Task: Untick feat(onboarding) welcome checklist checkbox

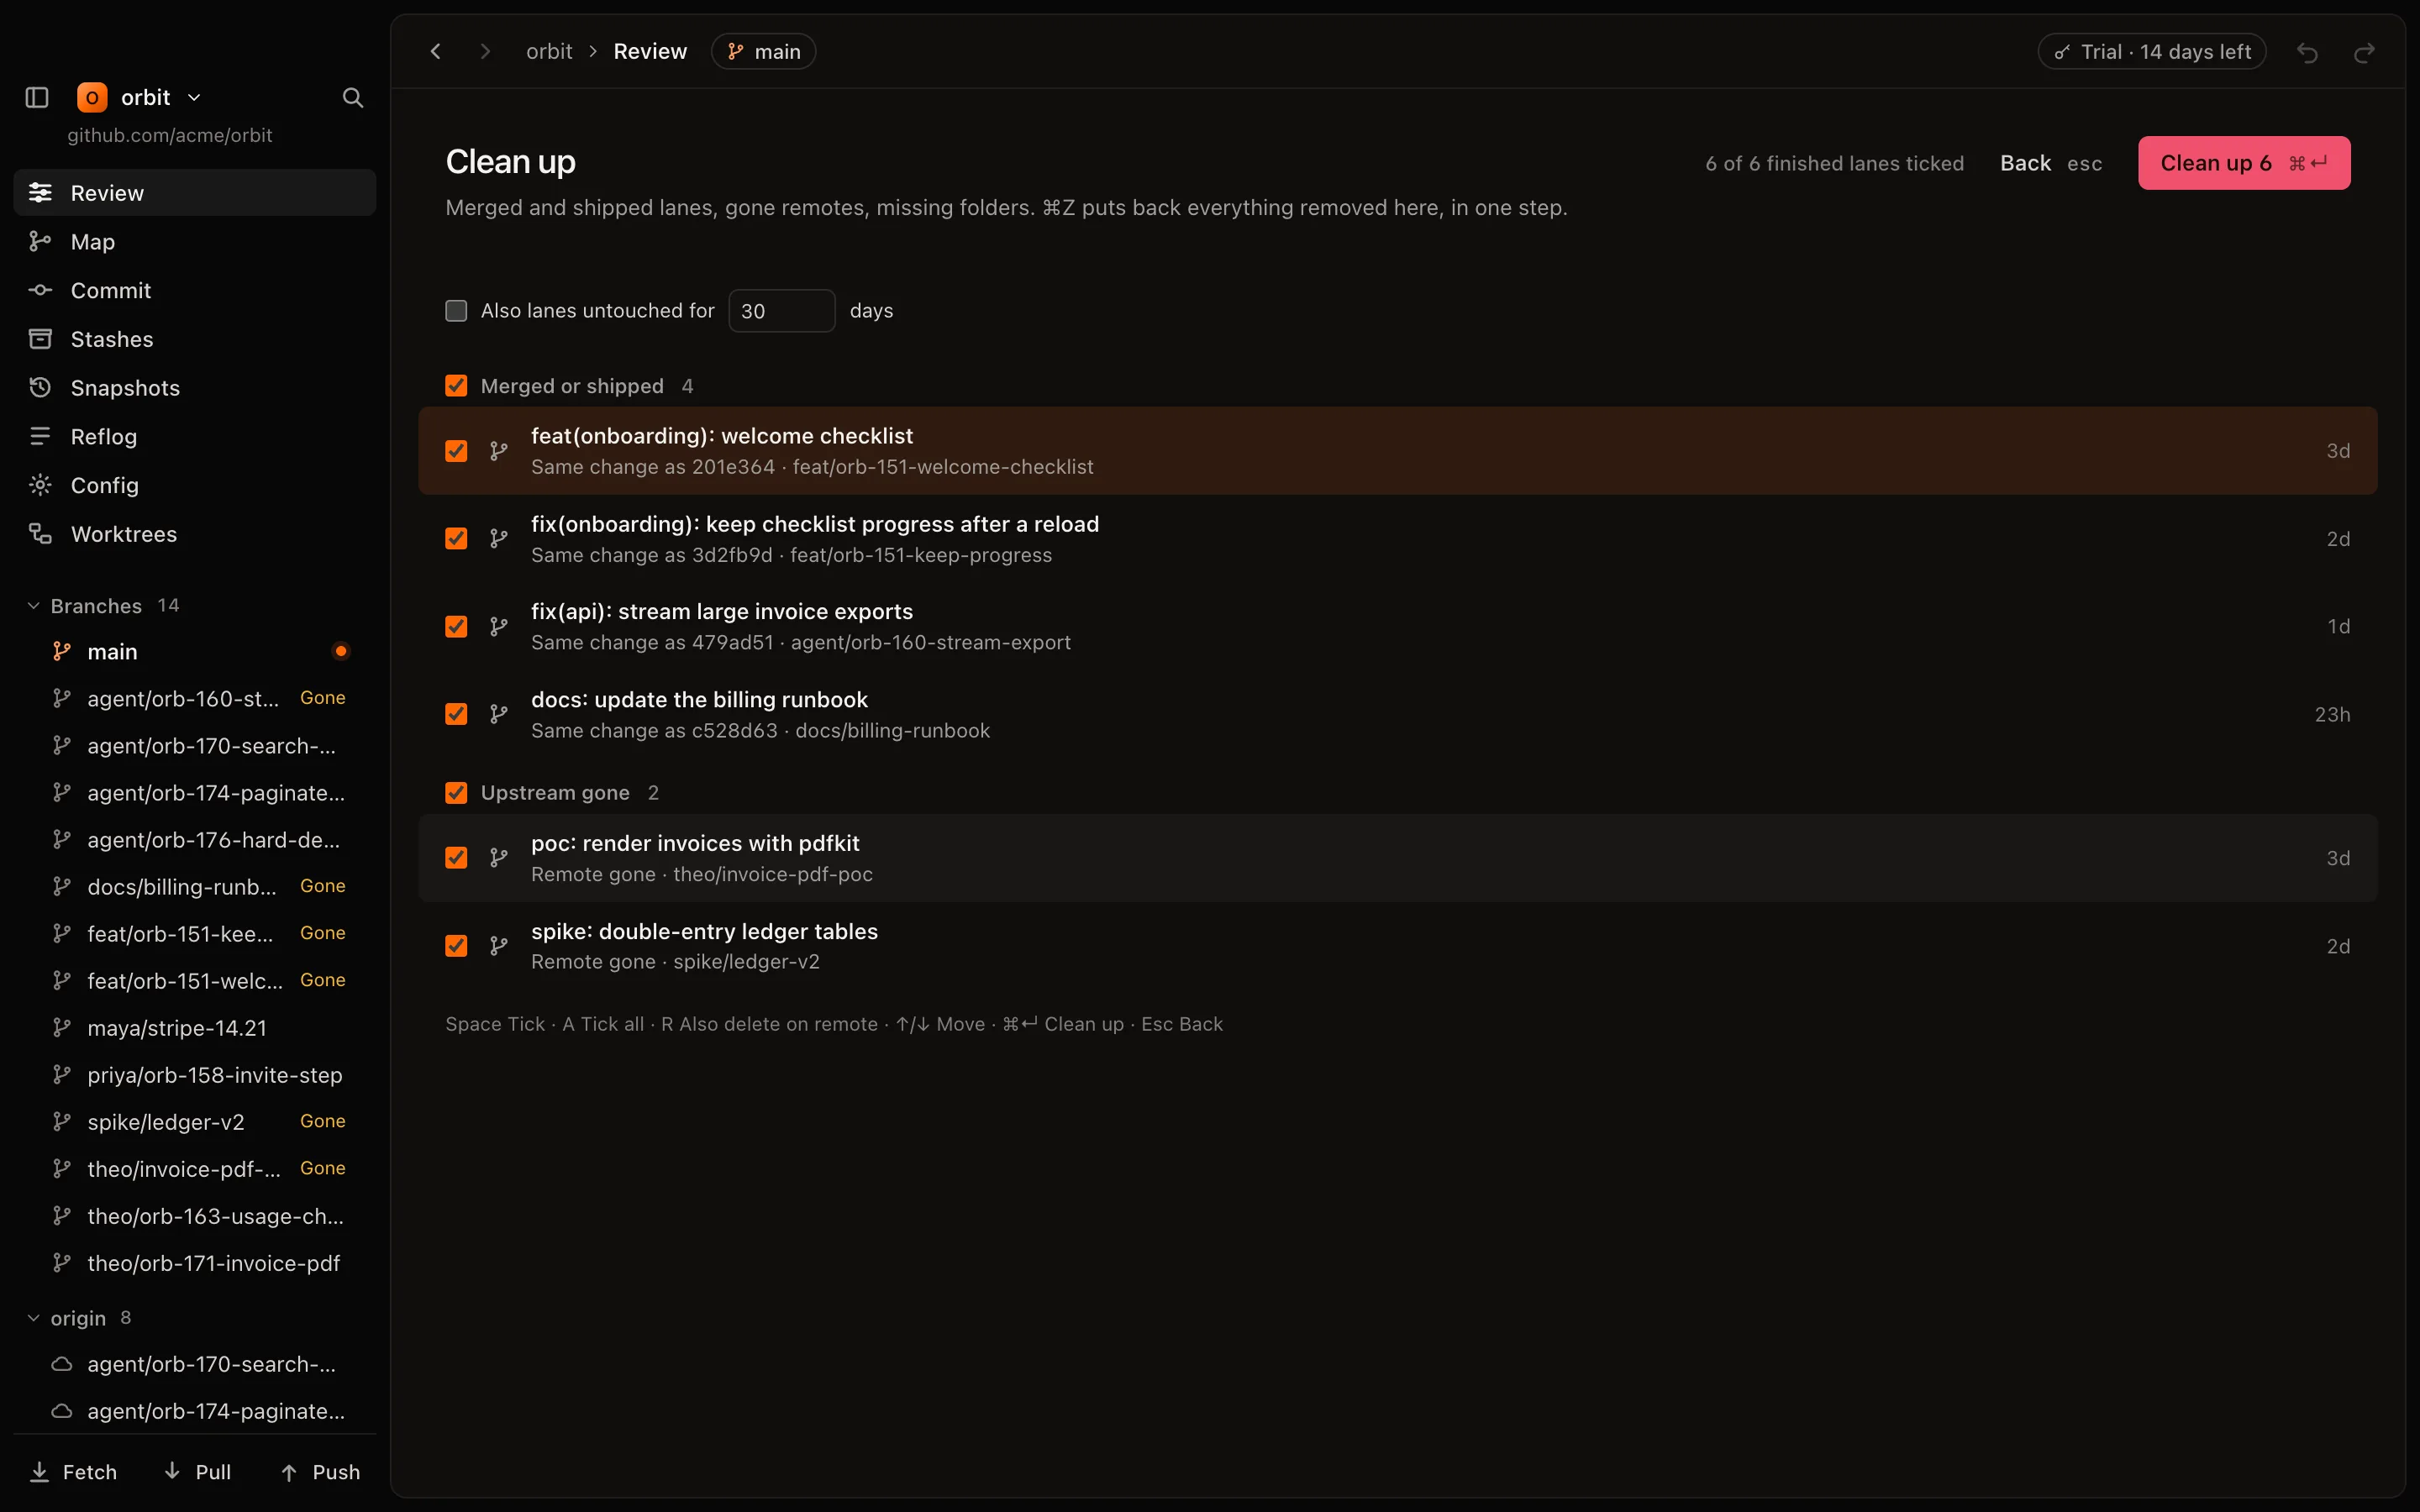Action: 456,451
